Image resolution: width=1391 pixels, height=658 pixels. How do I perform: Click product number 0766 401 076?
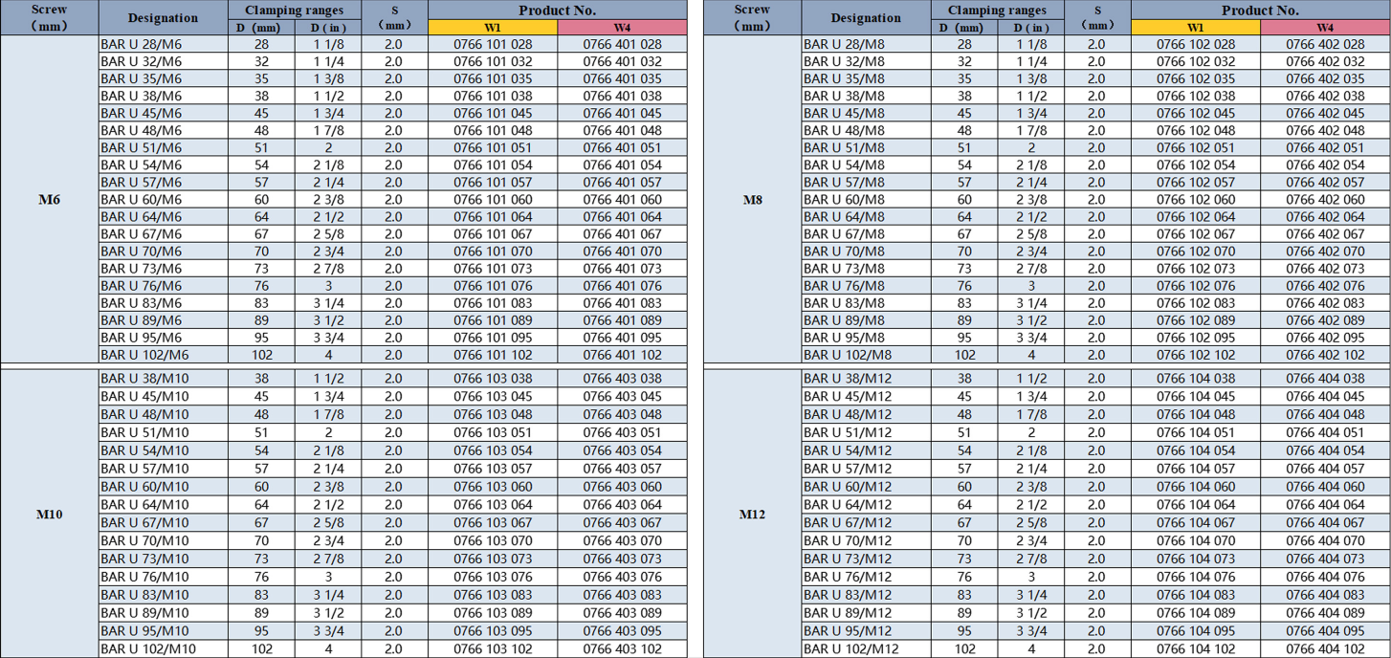coord(622,286)
